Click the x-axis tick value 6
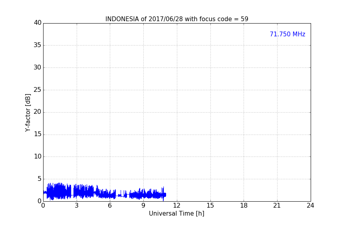Screen dimensions: 345x230 [110, 206]
